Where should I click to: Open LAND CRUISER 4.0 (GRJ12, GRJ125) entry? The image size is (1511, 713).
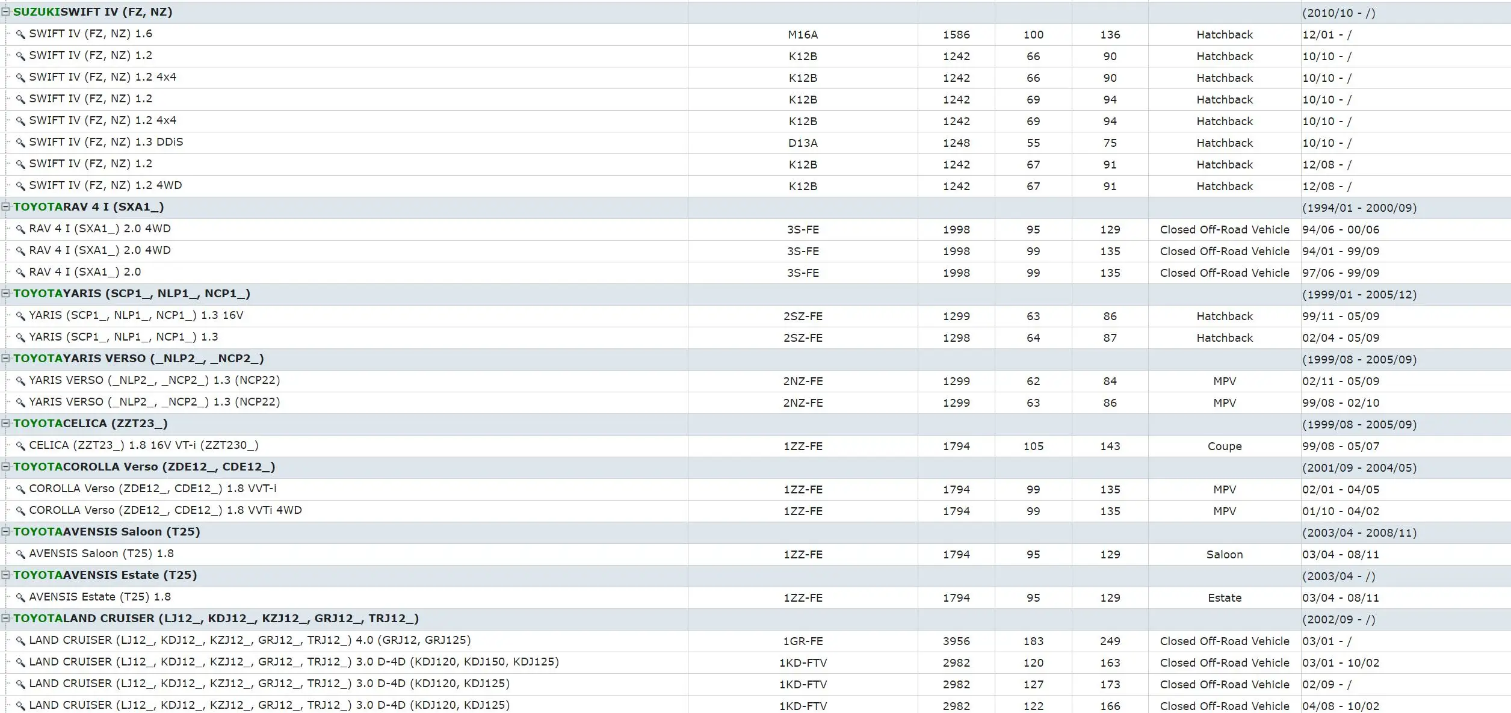tap(250, 641)
